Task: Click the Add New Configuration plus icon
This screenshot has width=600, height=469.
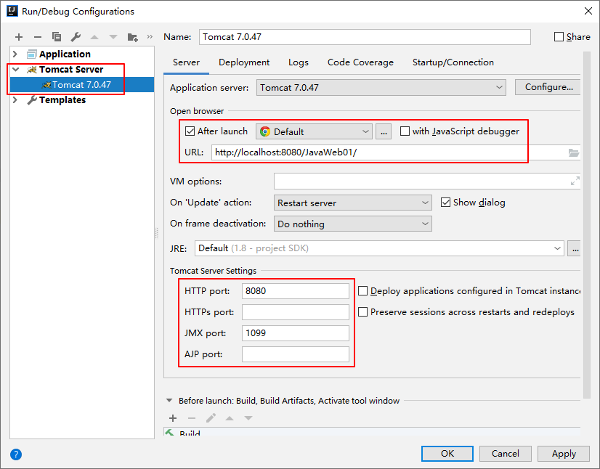Action: click(19, 37)
